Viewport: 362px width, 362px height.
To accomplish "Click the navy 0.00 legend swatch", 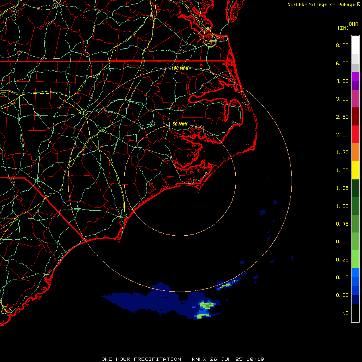I will [x=355, y=299].
